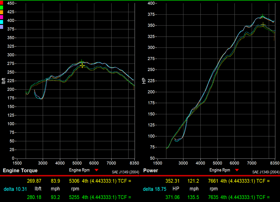Click the Power panel title
Viewport: 280px width, 202px height.
151,171
